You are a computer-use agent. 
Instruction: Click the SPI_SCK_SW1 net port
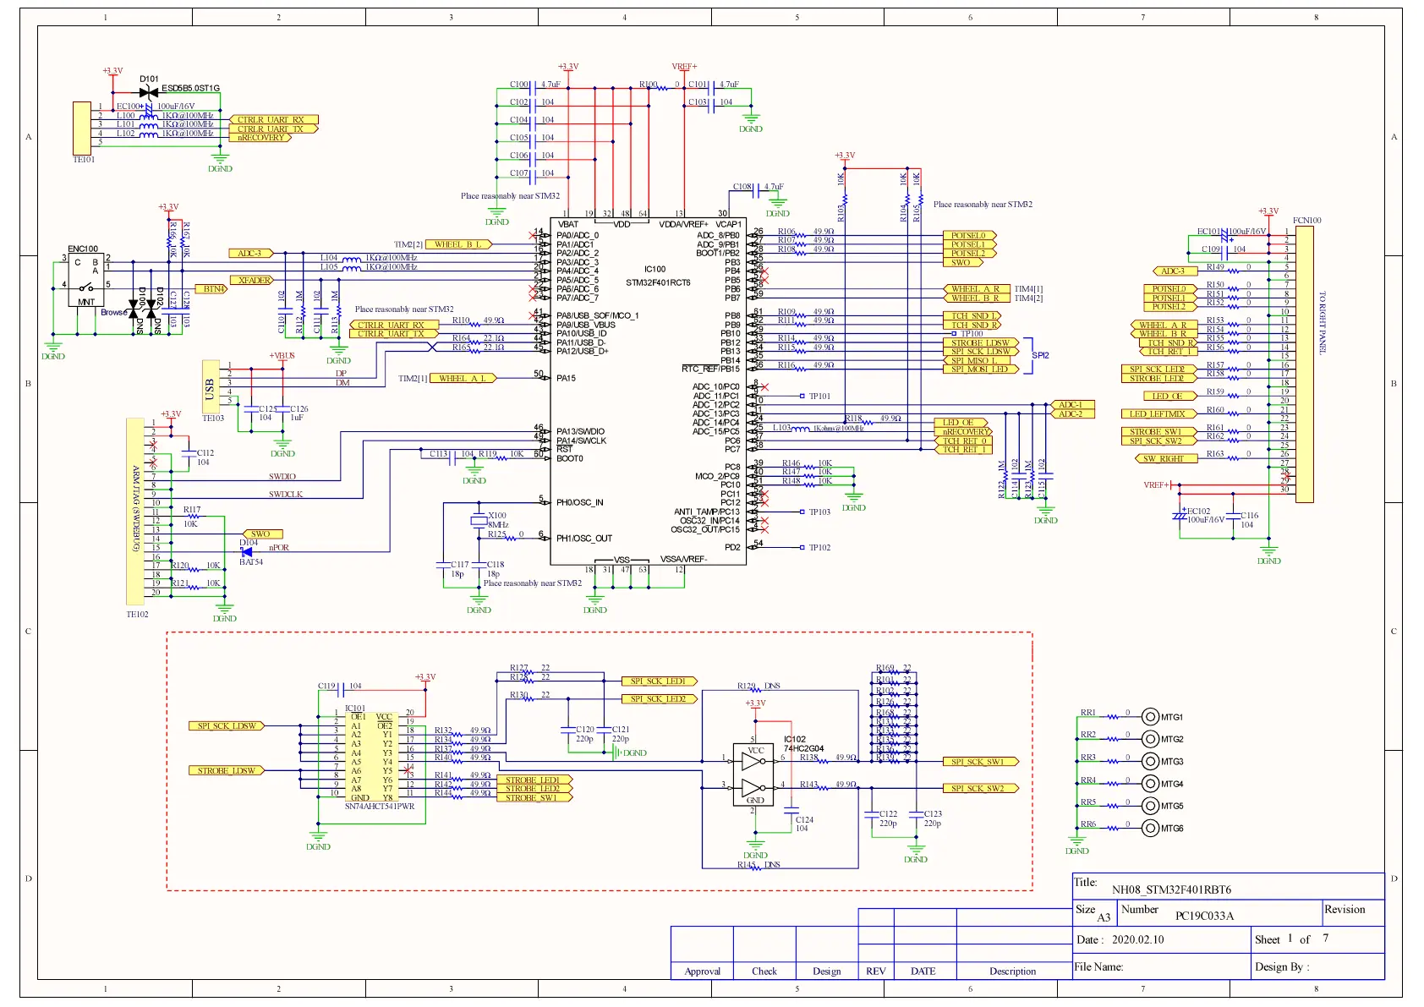coord(980,761)
